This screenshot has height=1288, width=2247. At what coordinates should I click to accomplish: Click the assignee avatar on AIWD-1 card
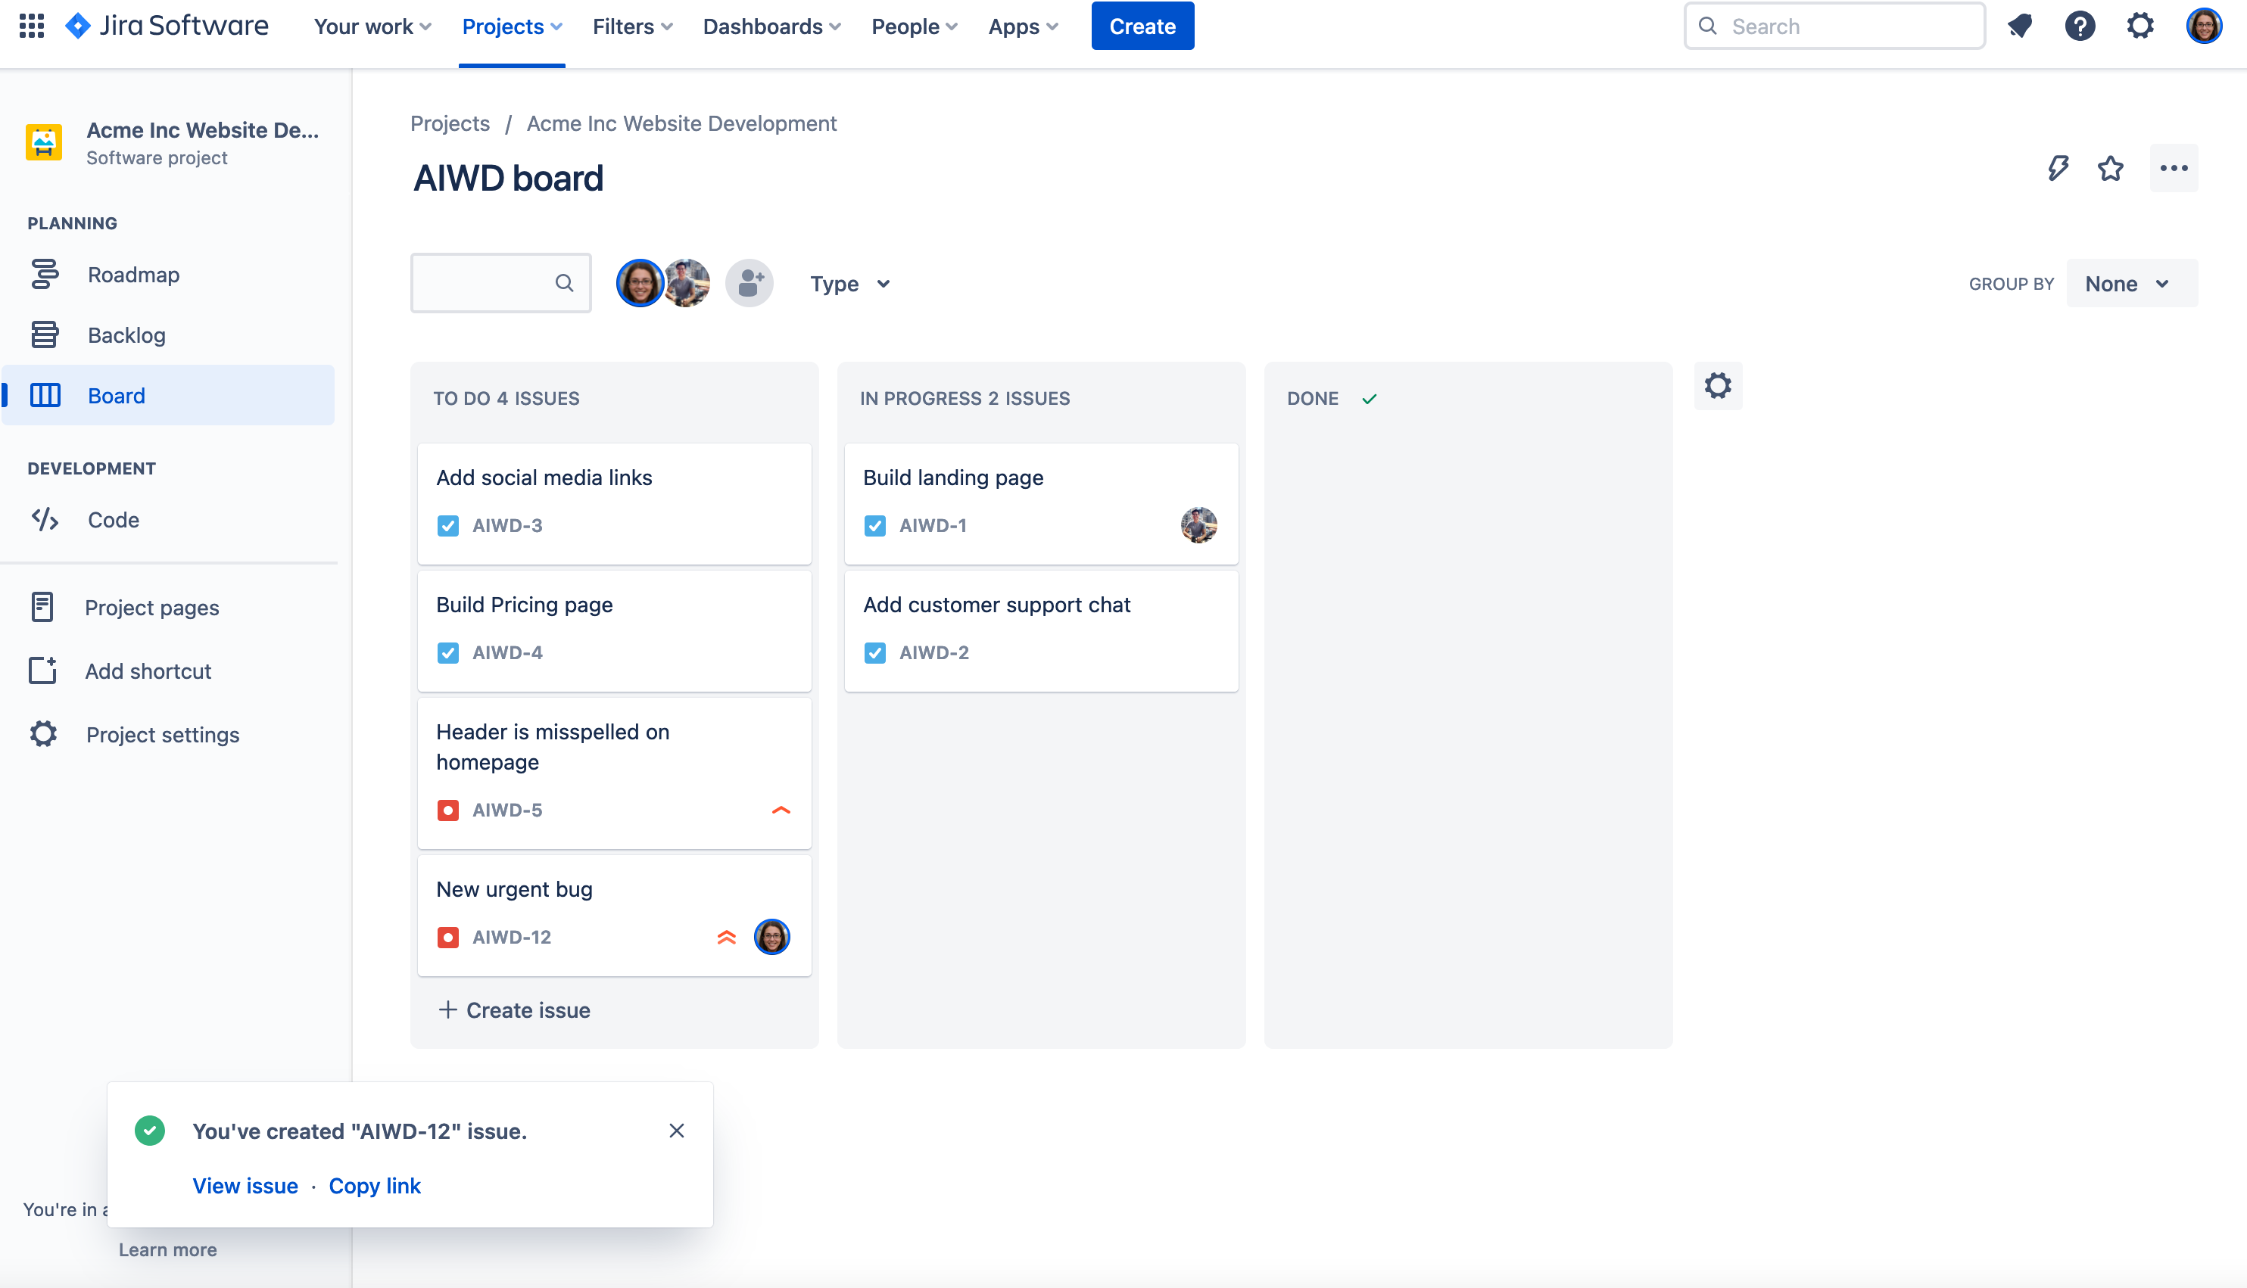tap(1199, 525)
